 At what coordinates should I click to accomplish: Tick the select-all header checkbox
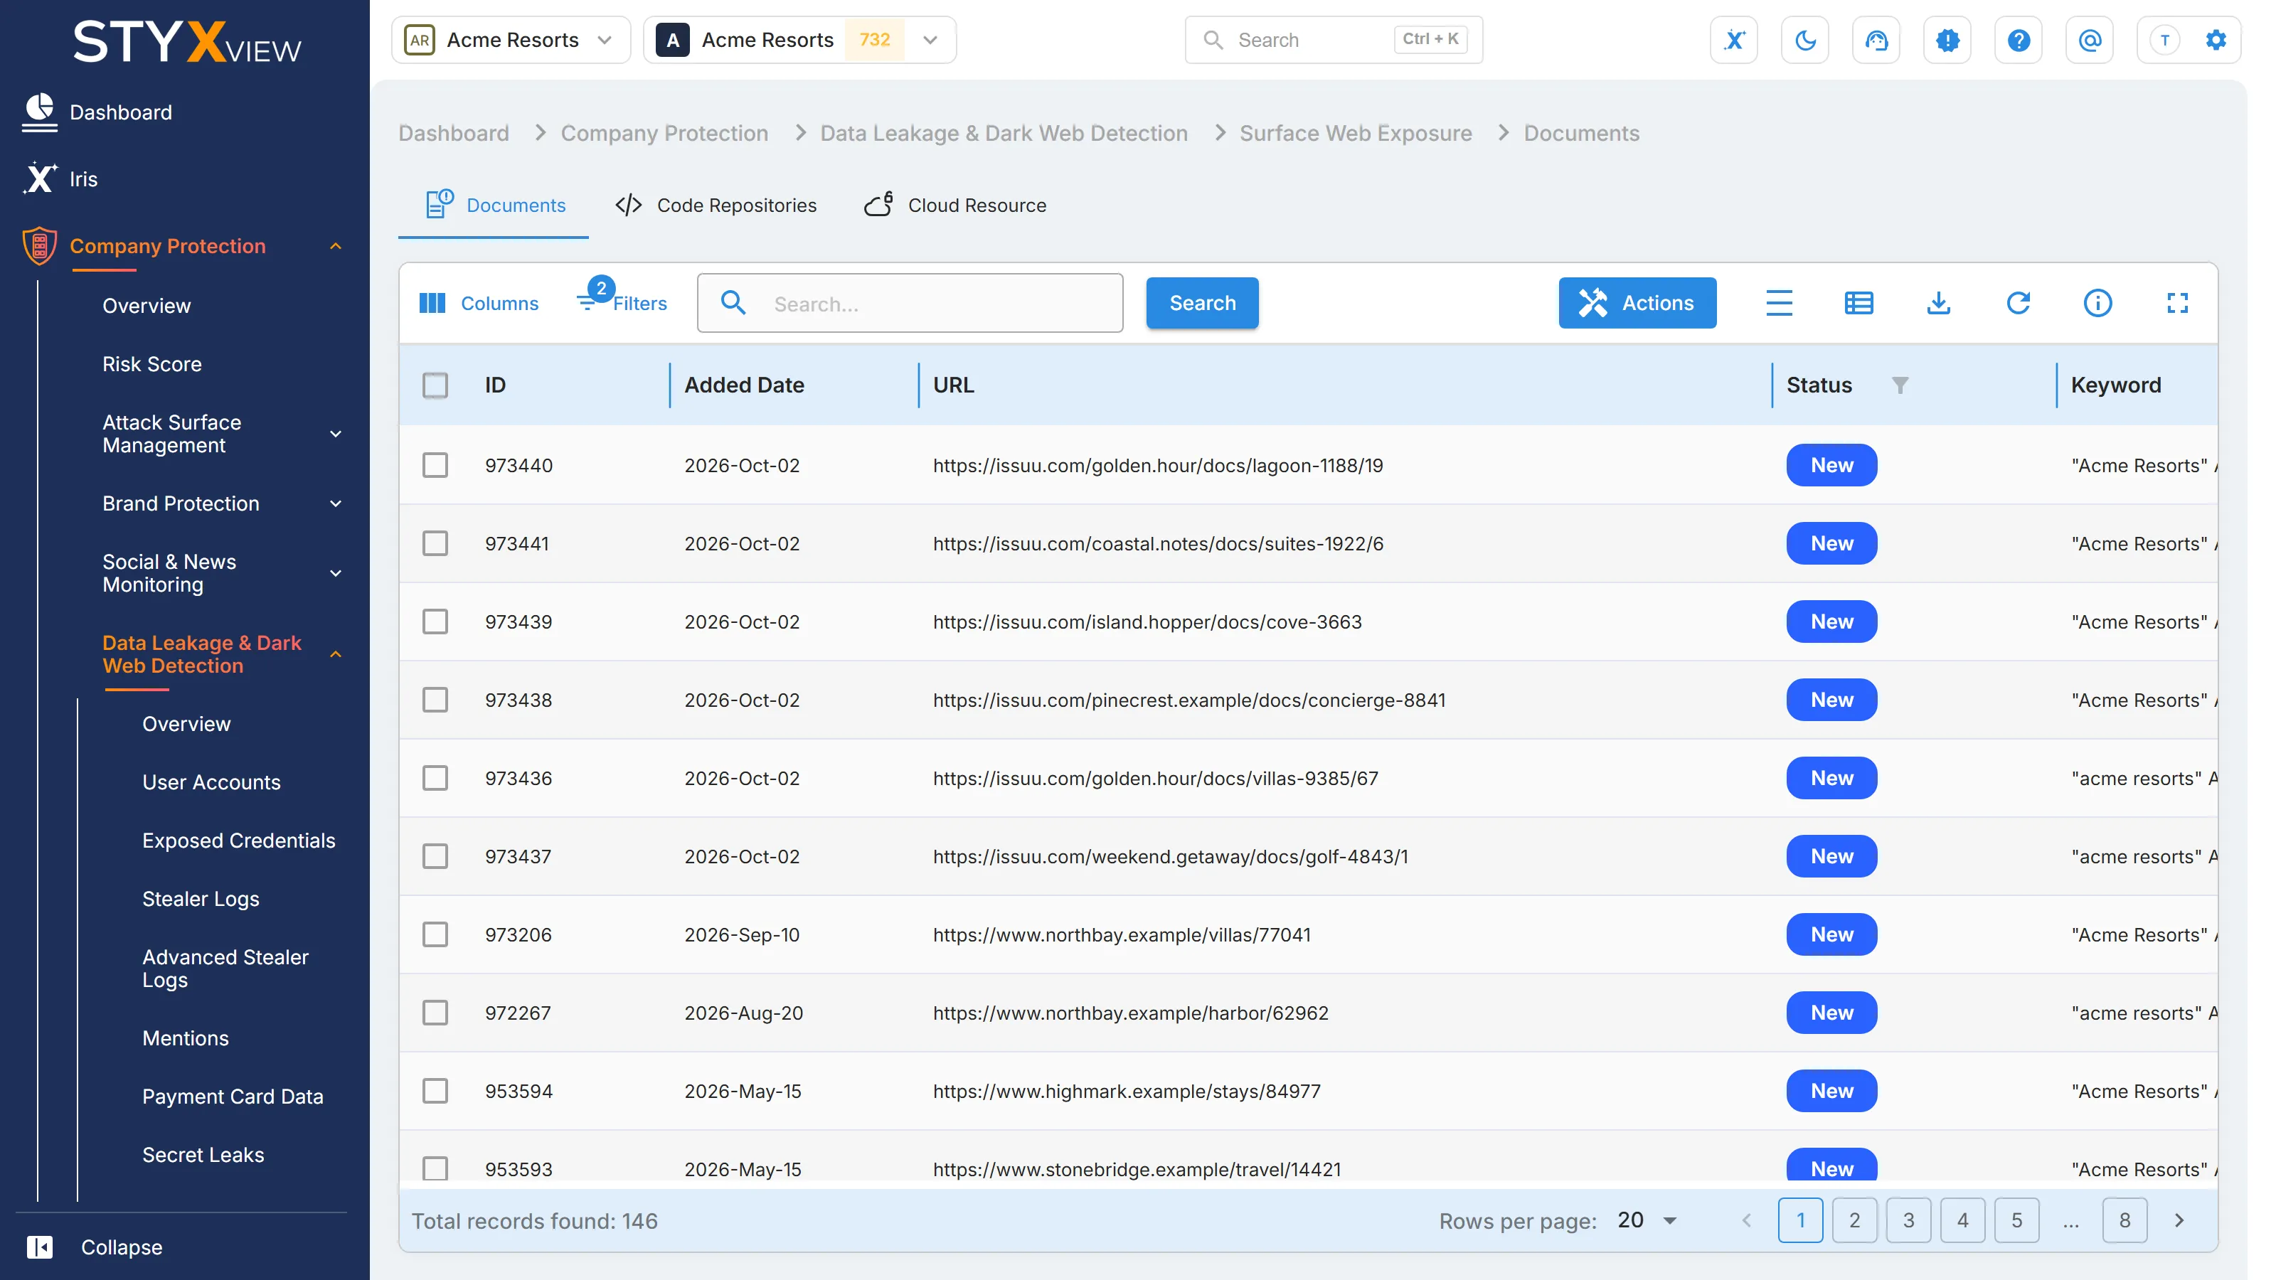pyautogui.click(x=435, y=385)
